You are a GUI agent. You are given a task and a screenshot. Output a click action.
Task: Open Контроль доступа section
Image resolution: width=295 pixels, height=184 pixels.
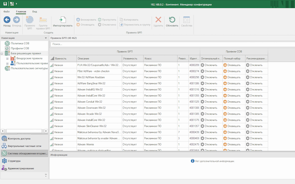(x=18, y=139)
